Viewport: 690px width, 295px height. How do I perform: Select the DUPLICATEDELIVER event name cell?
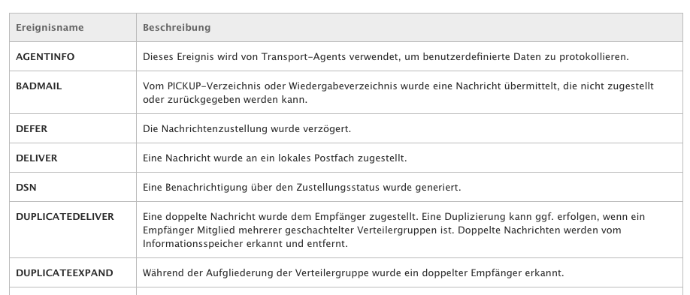coord(73,230)
